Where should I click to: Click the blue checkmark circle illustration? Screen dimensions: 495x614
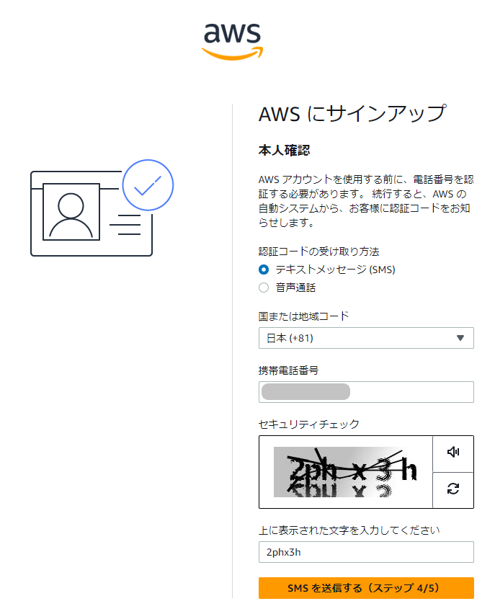tap(148, 184)
